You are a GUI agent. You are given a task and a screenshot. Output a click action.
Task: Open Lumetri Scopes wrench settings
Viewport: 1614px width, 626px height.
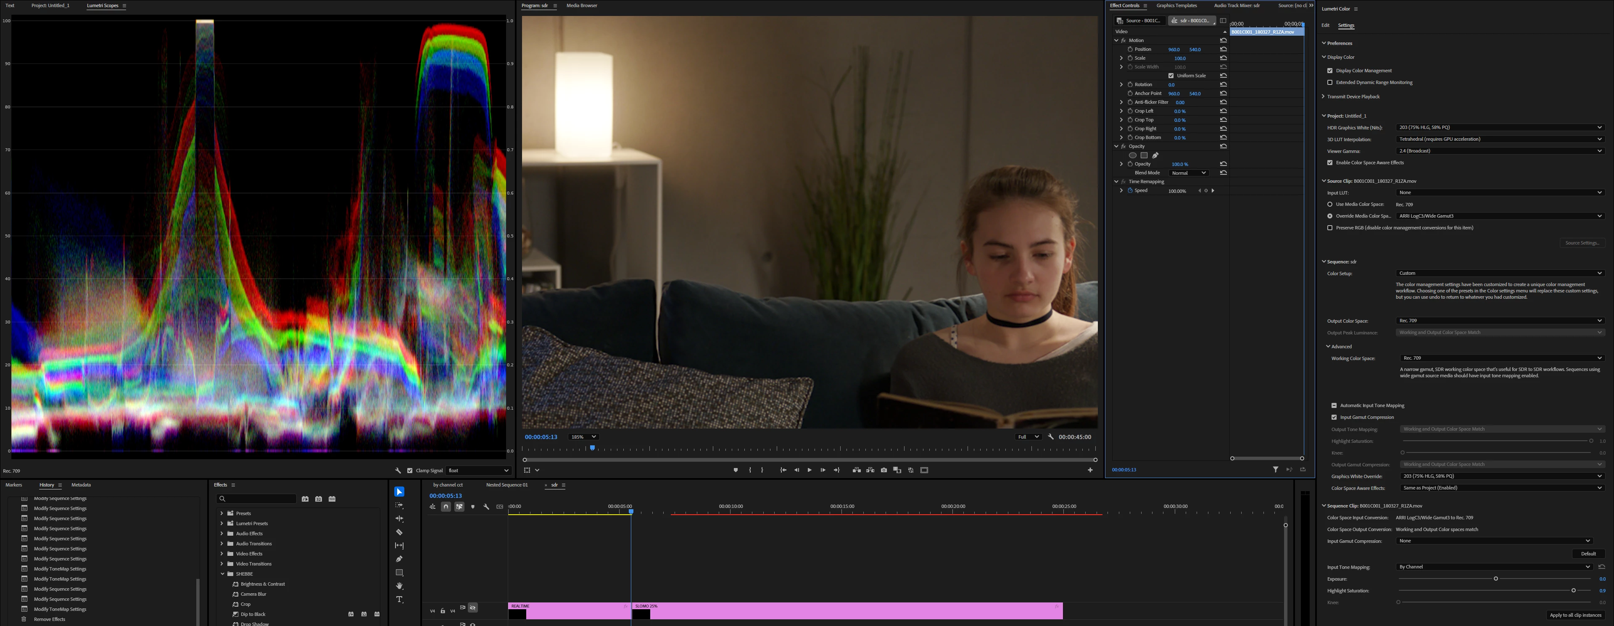click(x=398, y=470)
